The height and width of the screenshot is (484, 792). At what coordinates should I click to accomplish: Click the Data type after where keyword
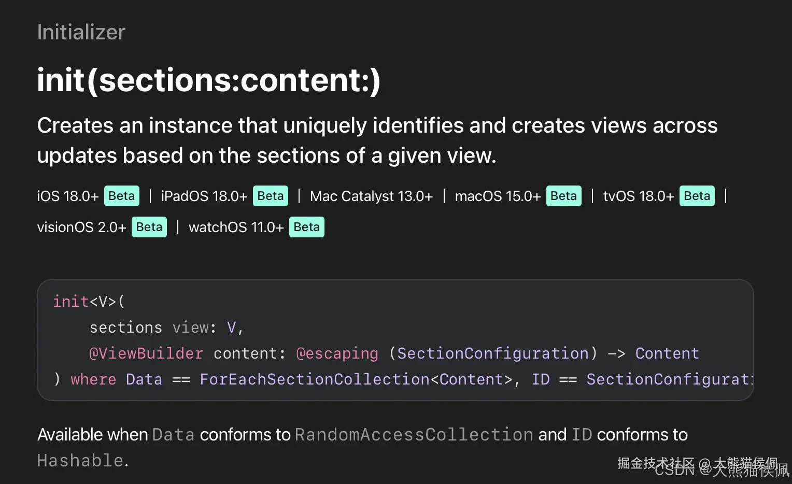coord(144,379)
